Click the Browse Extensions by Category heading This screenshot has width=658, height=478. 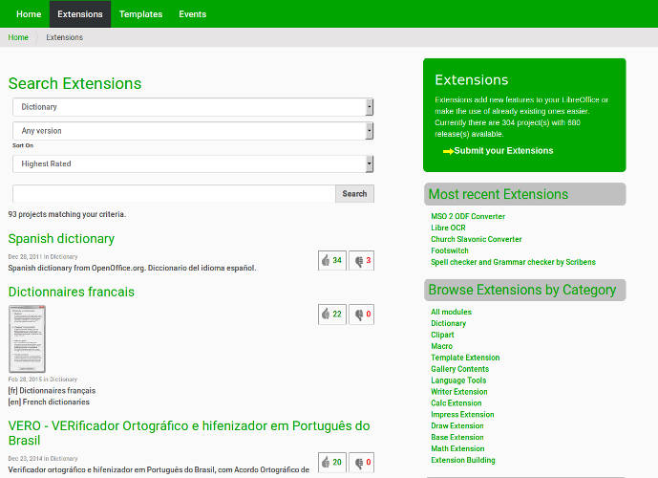(x=522, y=290)
